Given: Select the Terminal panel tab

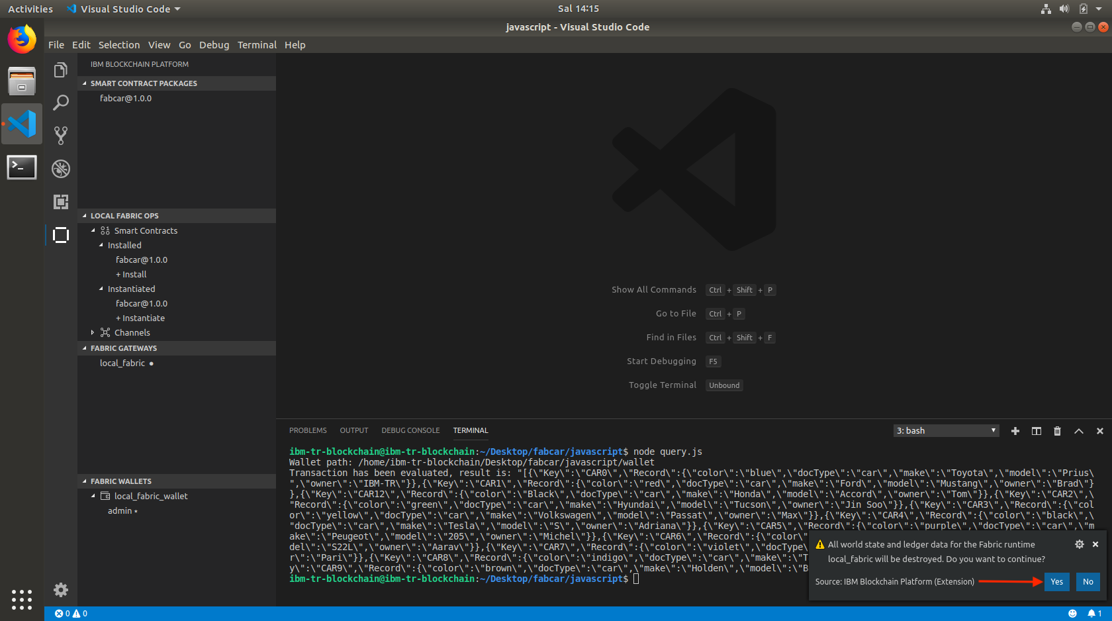Looking at the screenshot, I should [x=471, y=430].
